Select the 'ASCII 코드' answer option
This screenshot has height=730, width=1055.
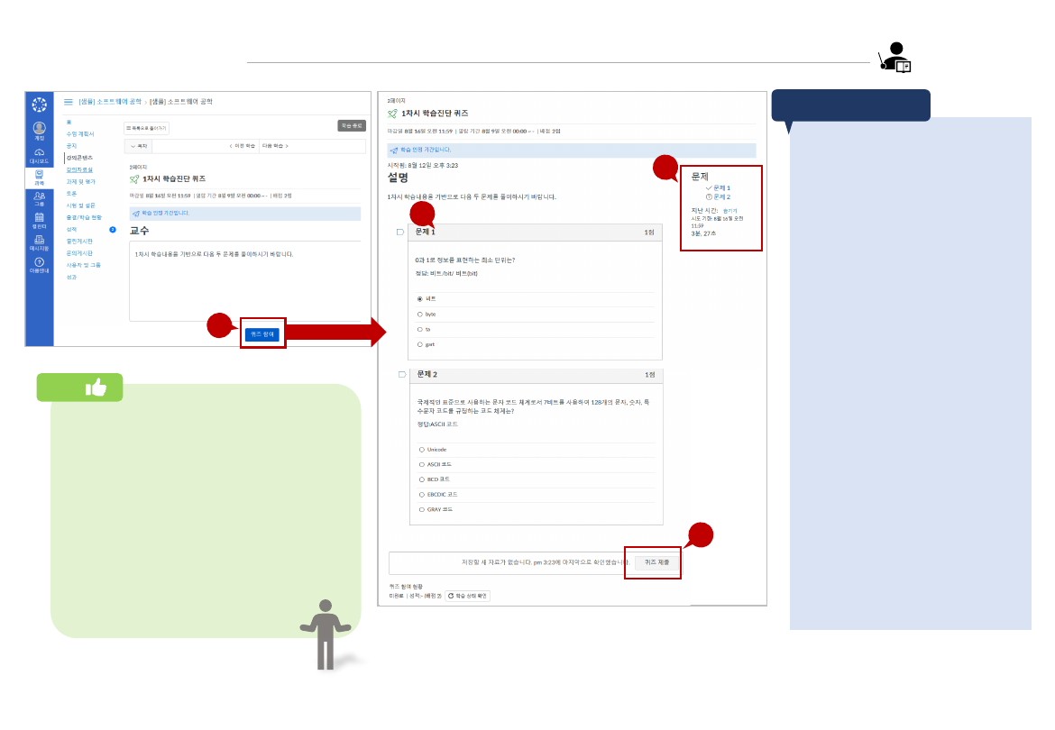point(421,464)
